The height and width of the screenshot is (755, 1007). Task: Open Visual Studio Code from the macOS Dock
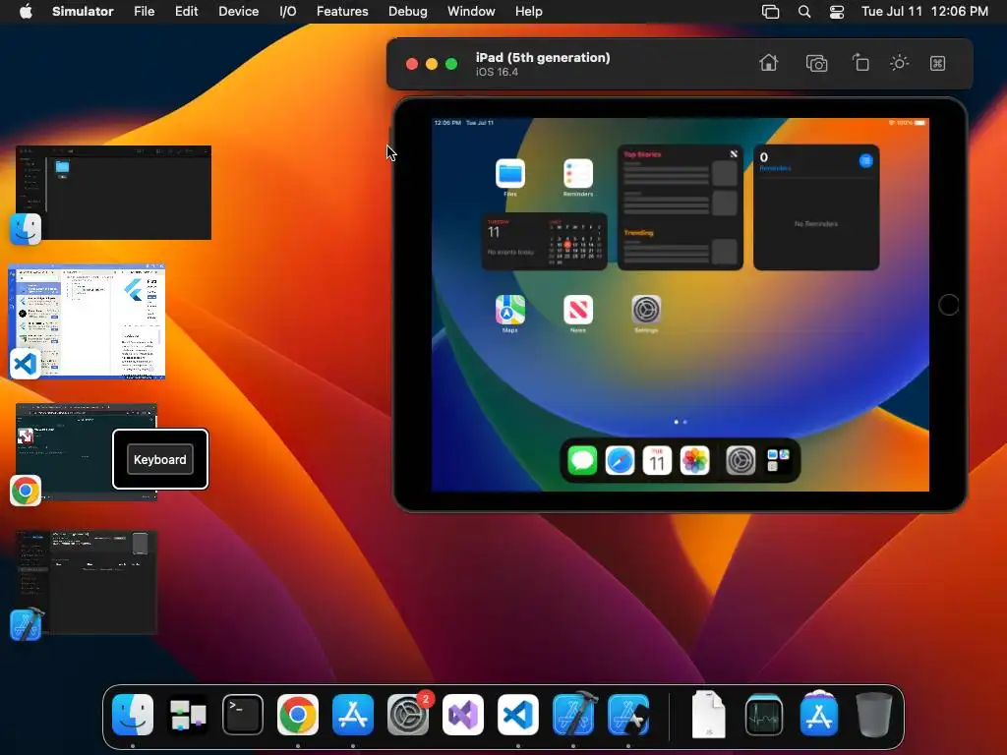click(x=518, y=715)
